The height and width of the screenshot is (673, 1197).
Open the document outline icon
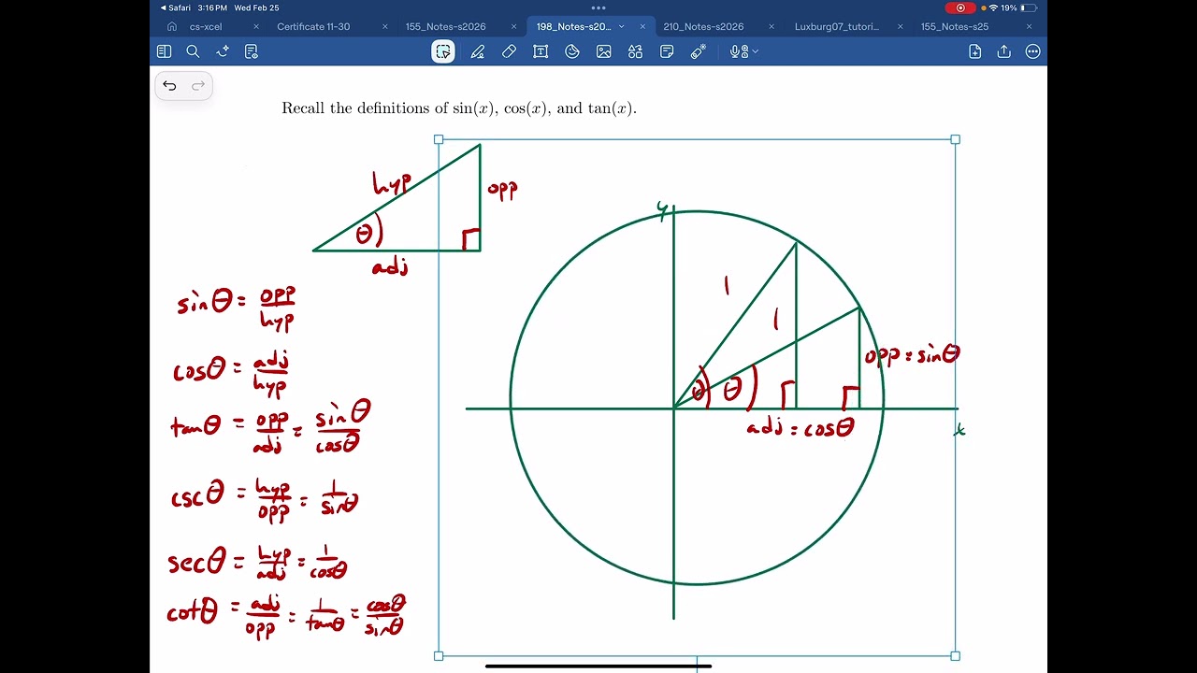[x=252, y=51]
